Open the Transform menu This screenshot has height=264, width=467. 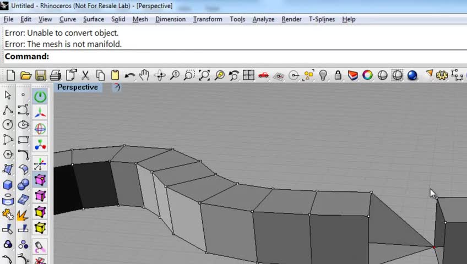(x=208, y=19)
